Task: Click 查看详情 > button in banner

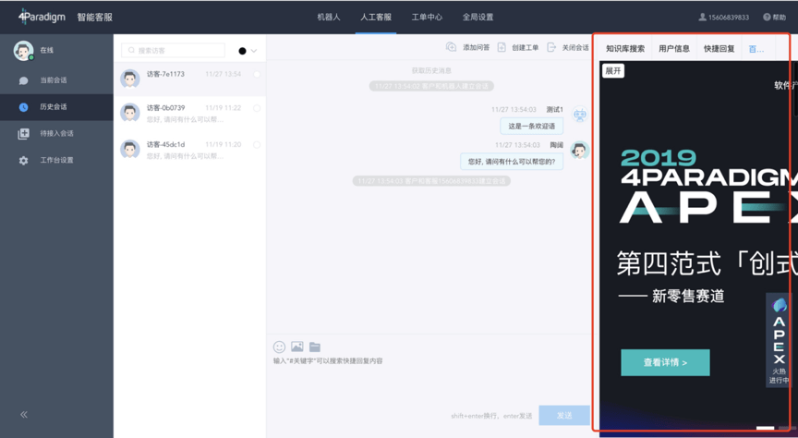Action: (665, 362)
